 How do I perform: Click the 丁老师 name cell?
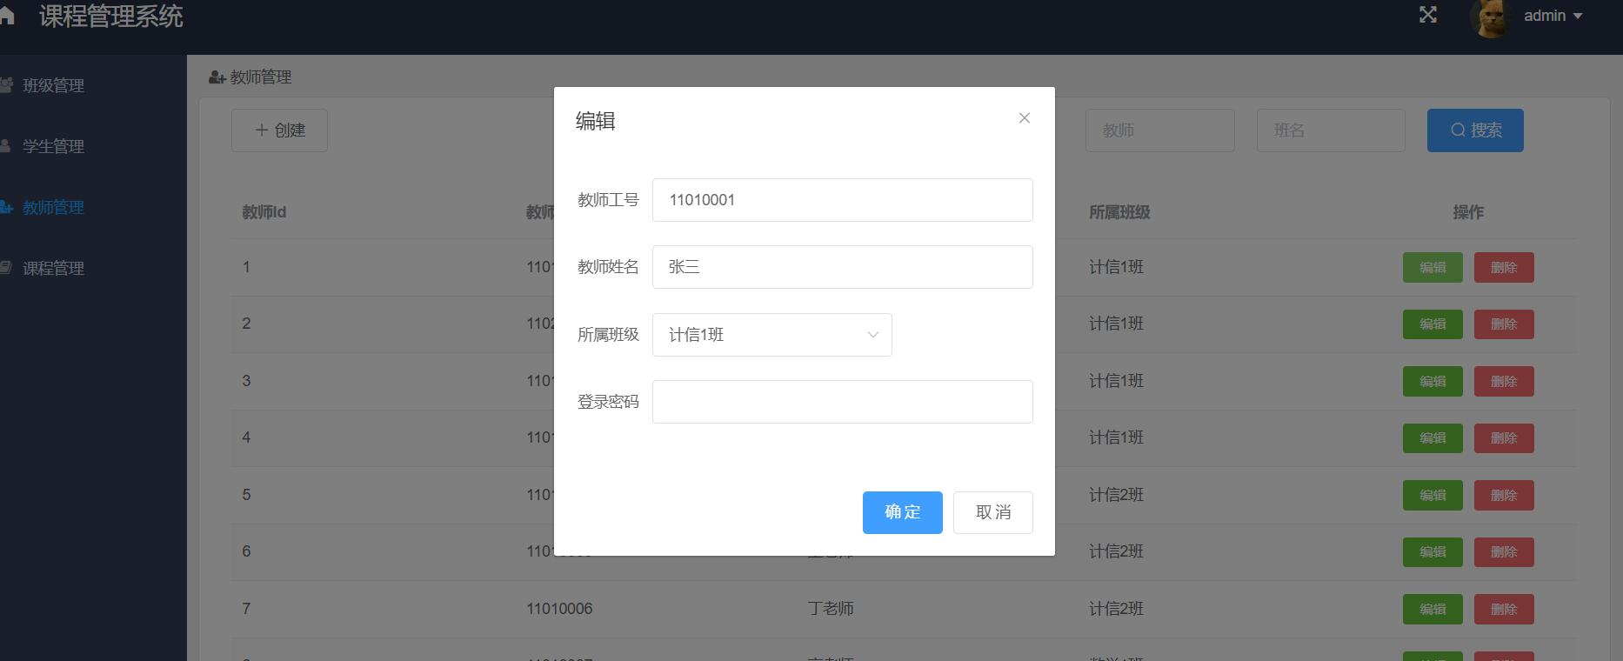(x=831, y=609)
